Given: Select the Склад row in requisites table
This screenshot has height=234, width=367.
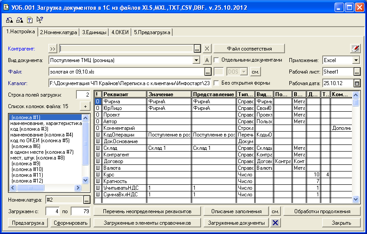Looking at the screenshot, I should (223, 148).
